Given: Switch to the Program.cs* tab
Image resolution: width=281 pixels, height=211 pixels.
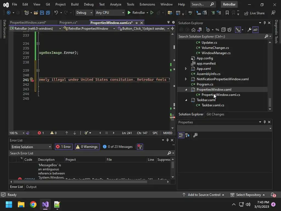Looking at the screenshot, I should [68, 23].
